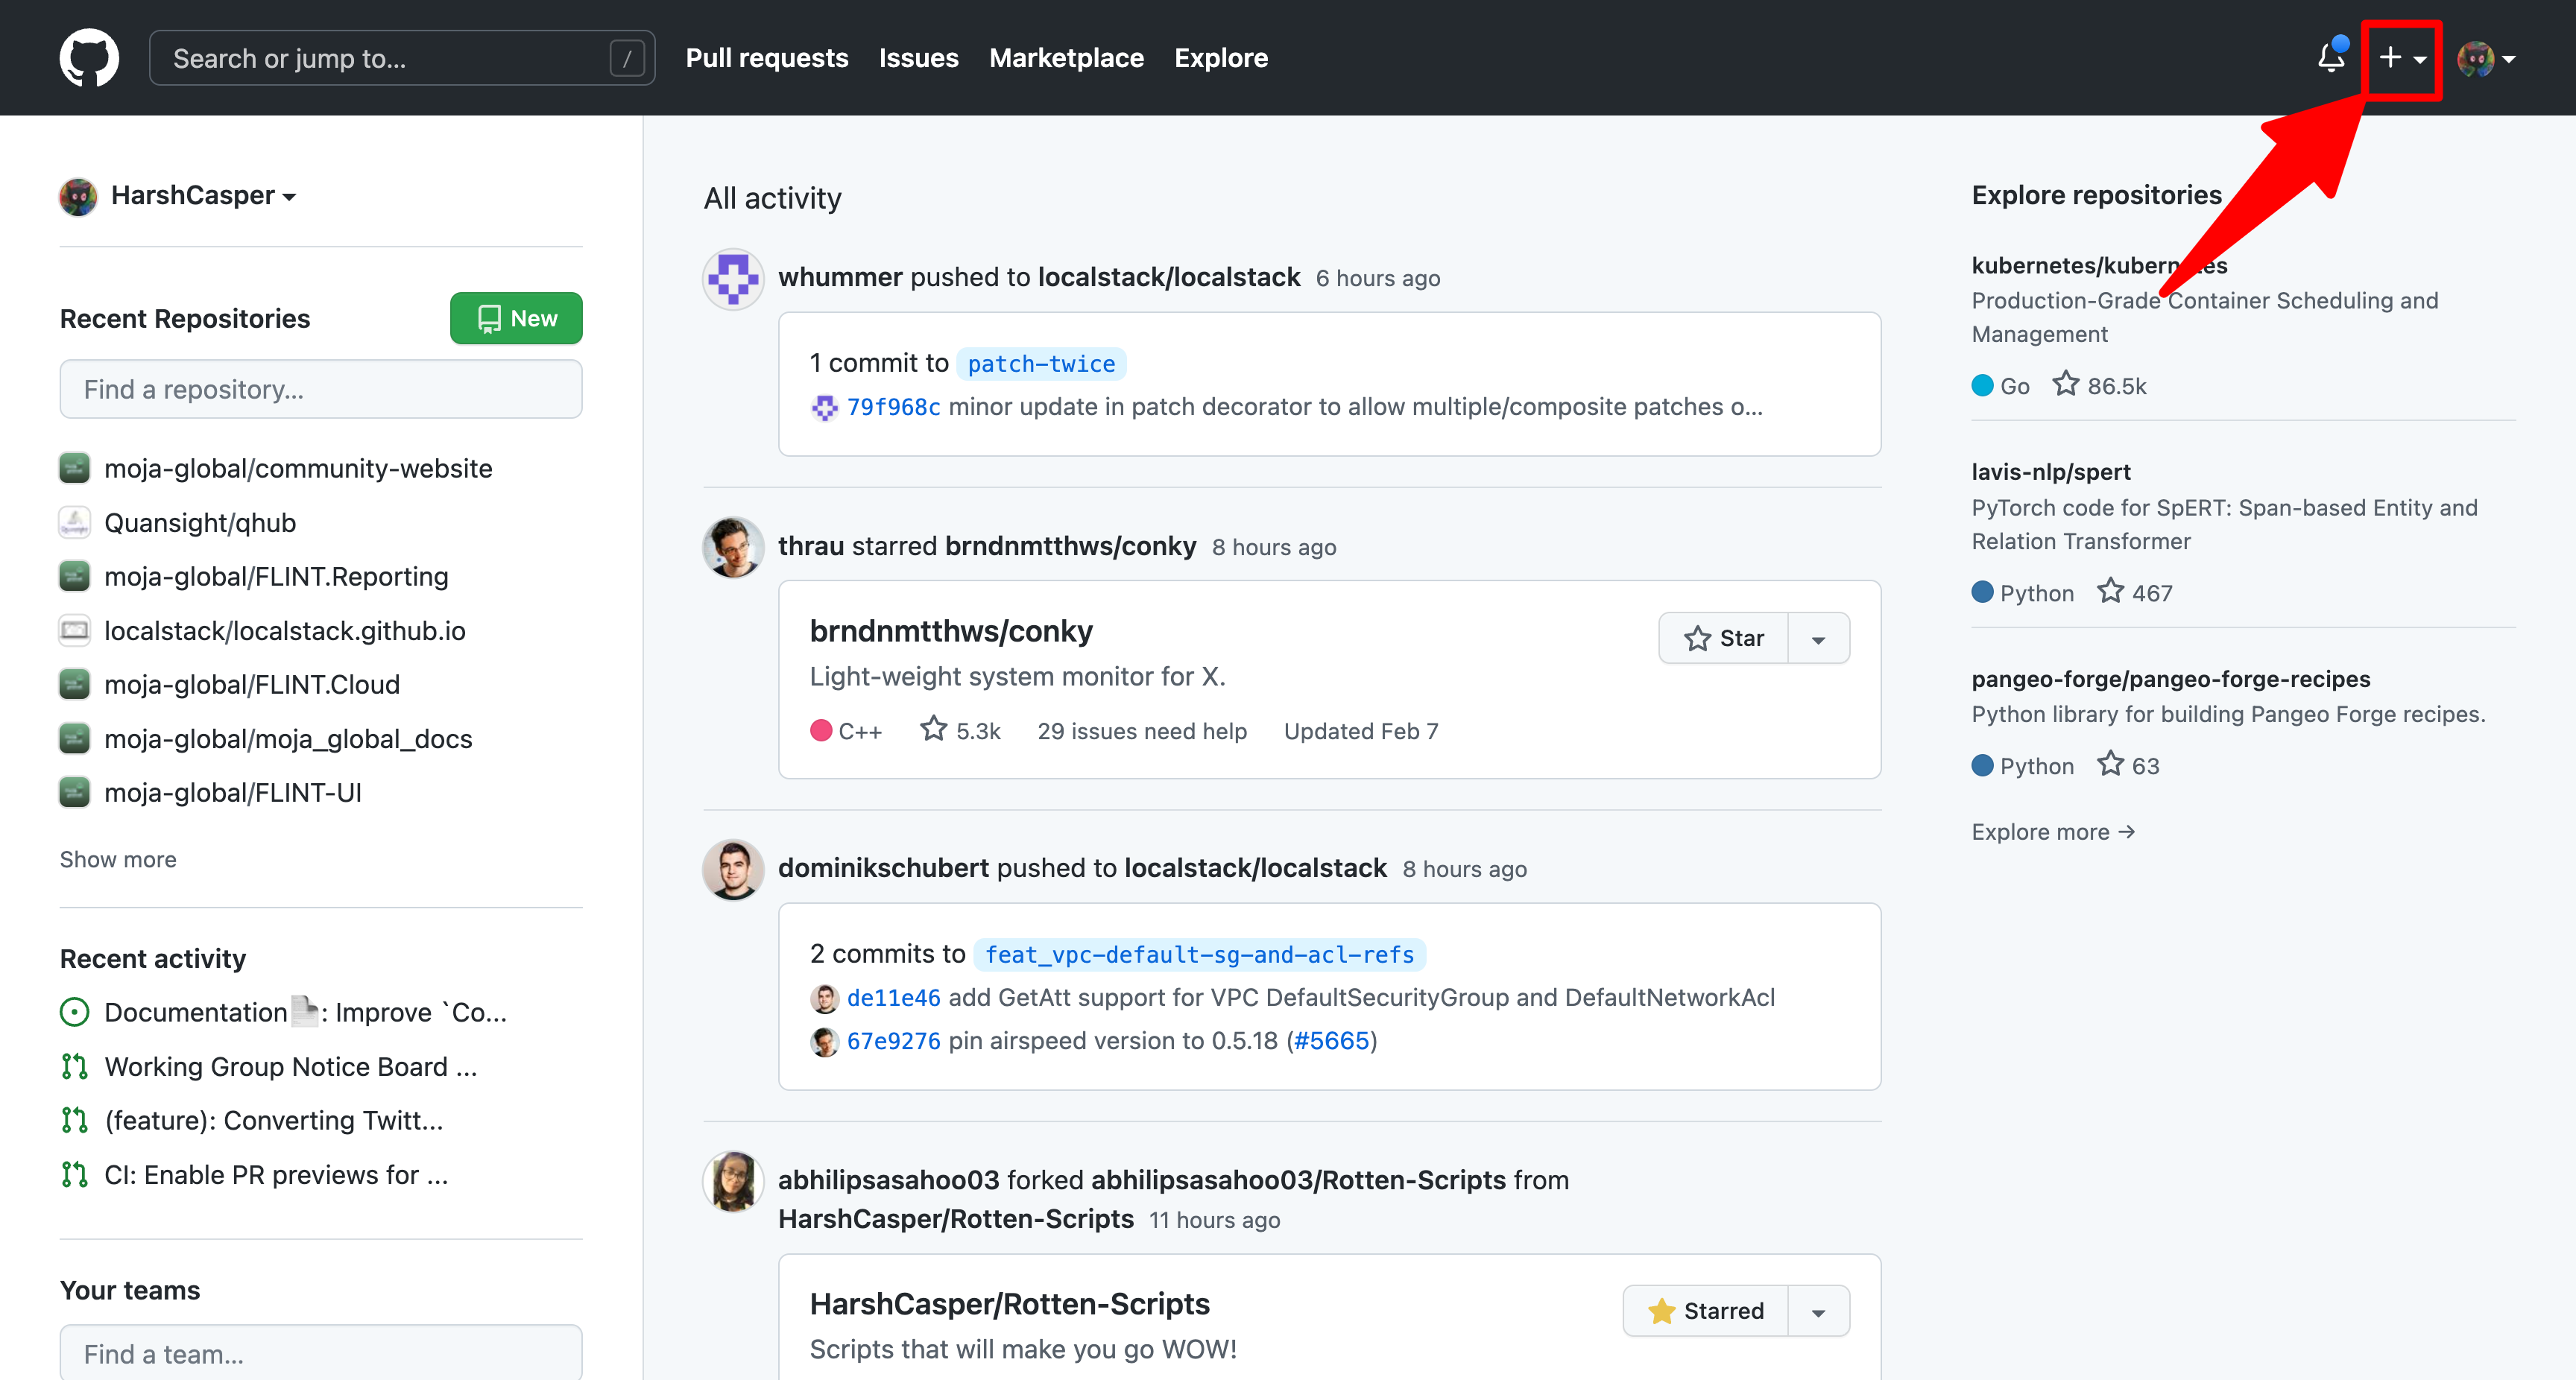Open whummer's avatar in activity feed

733,279
